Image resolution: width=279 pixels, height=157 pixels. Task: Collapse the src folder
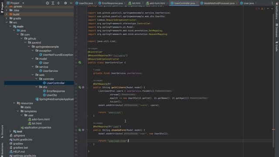pyautogui.click(x=7, y=22)
